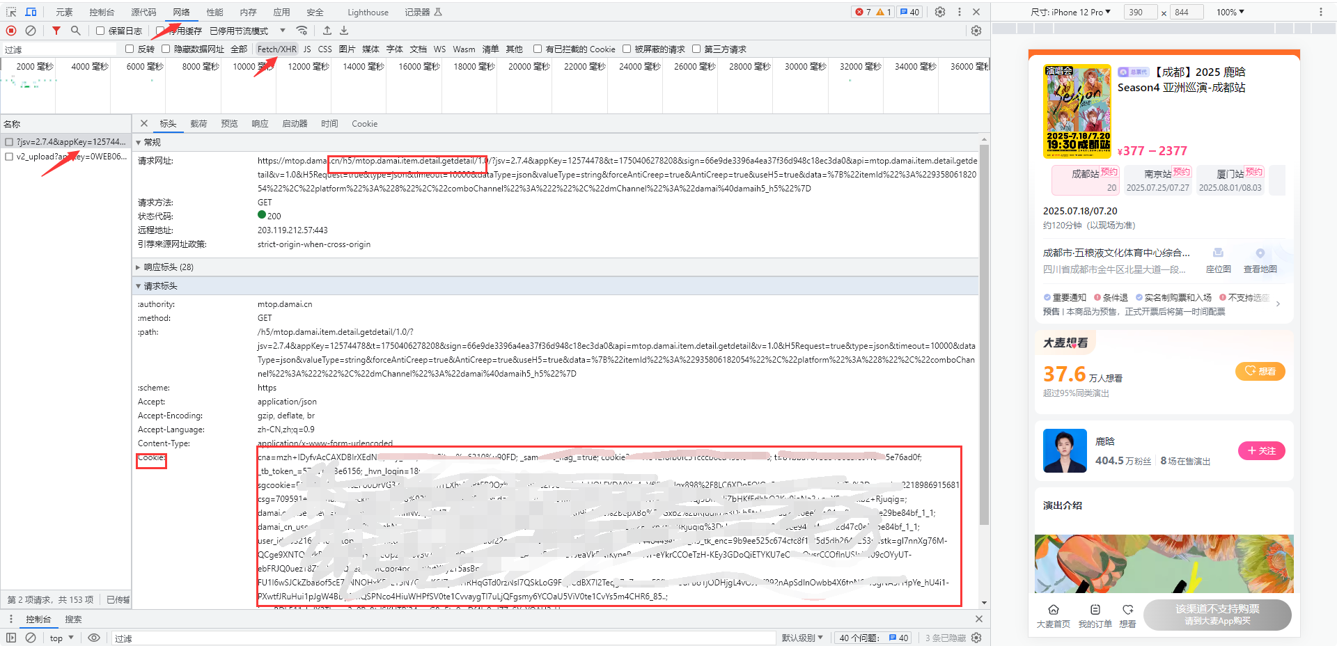Viewport: 1337px width, 646px height.
Task: Filter requests by JS type
Action: pos(307,49)
